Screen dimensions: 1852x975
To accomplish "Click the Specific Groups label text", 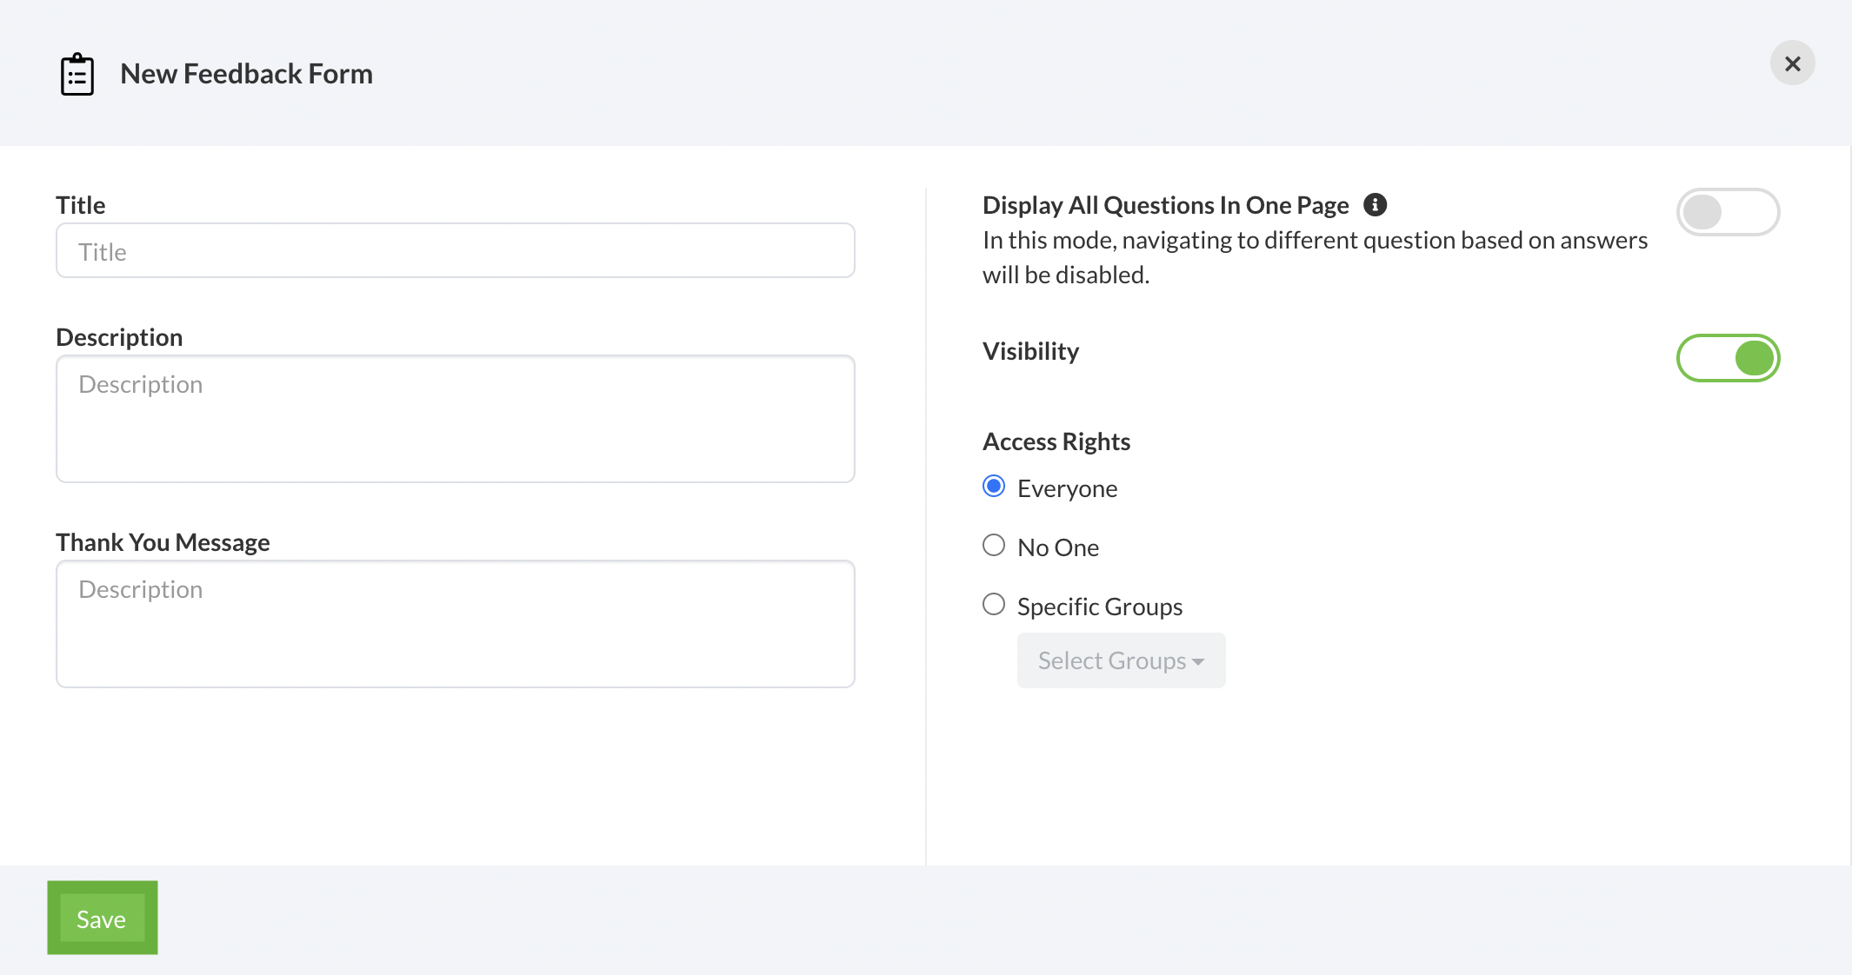I will click(x=1099, y=607).
